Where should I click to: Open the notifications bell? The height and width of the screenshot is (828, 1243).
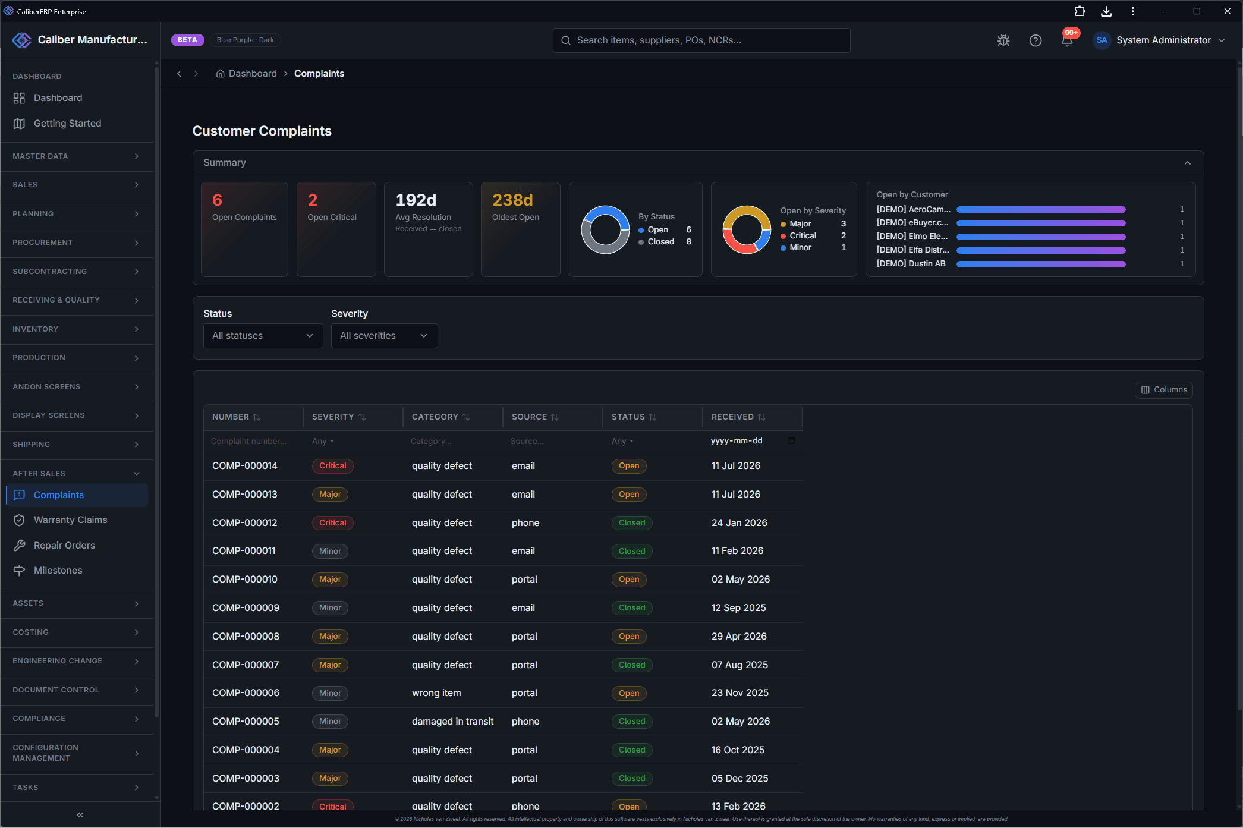tap(1068, 40)
